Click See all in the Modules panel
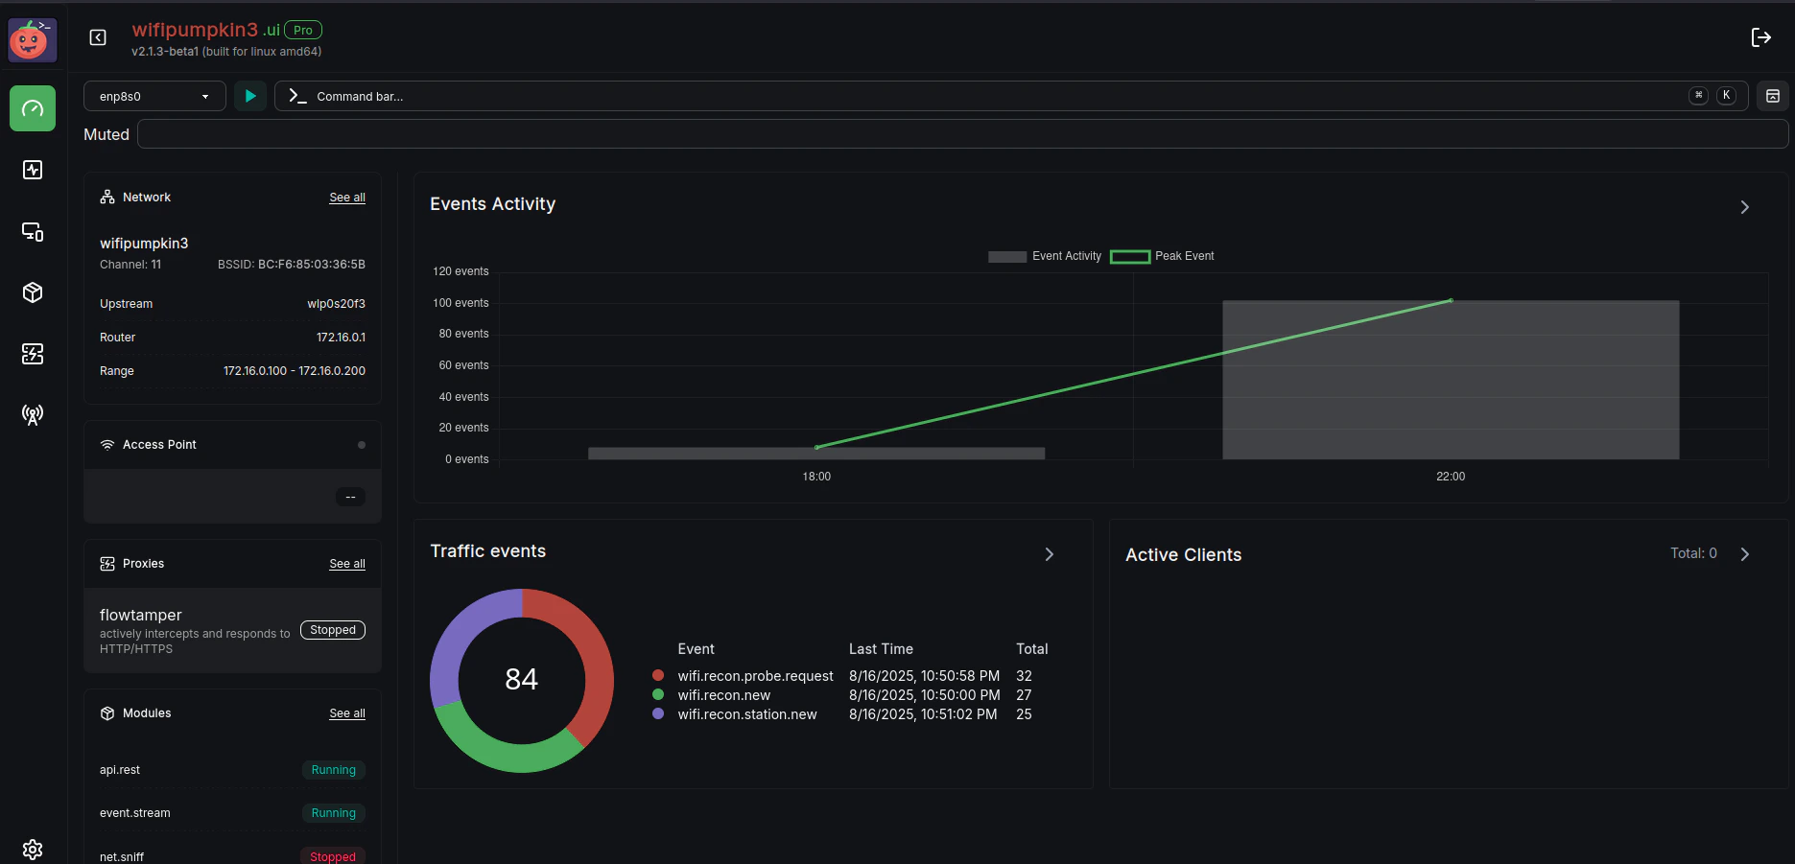 [347, 713]
